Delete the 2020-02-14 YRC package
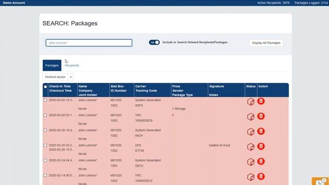The width and height of the screenshot is (329, 185). tap(261, 176)
